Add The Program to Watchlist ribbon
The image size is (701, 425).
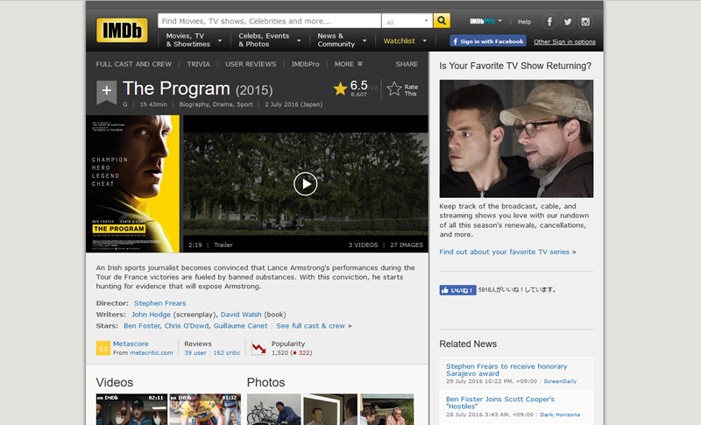click(x=106, y=92)
